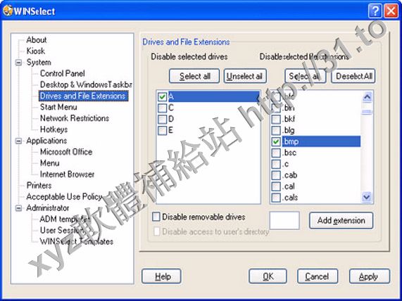
Task: Select Printers in the tree
Action: coord(39,186)
